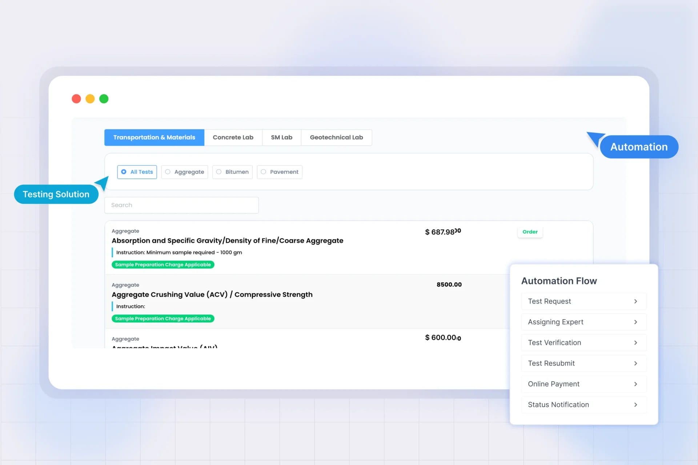
Task: Click the Automation label badge
Action: click(x=639, y=147)
